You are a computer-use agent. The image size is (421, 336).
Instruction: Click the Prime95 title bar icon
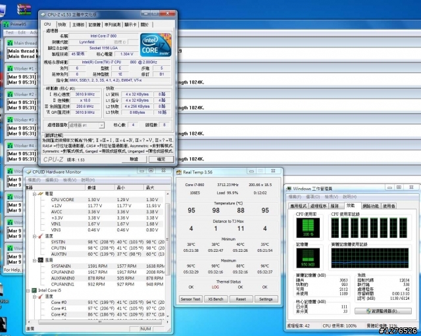6,24
